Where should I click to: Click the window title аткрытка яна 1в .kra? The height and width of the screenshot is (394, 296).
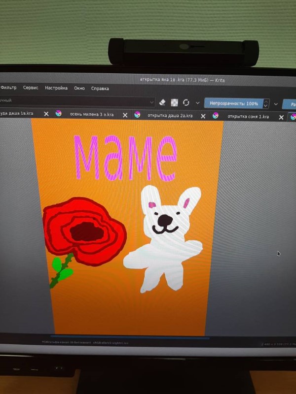click(182, 80)
